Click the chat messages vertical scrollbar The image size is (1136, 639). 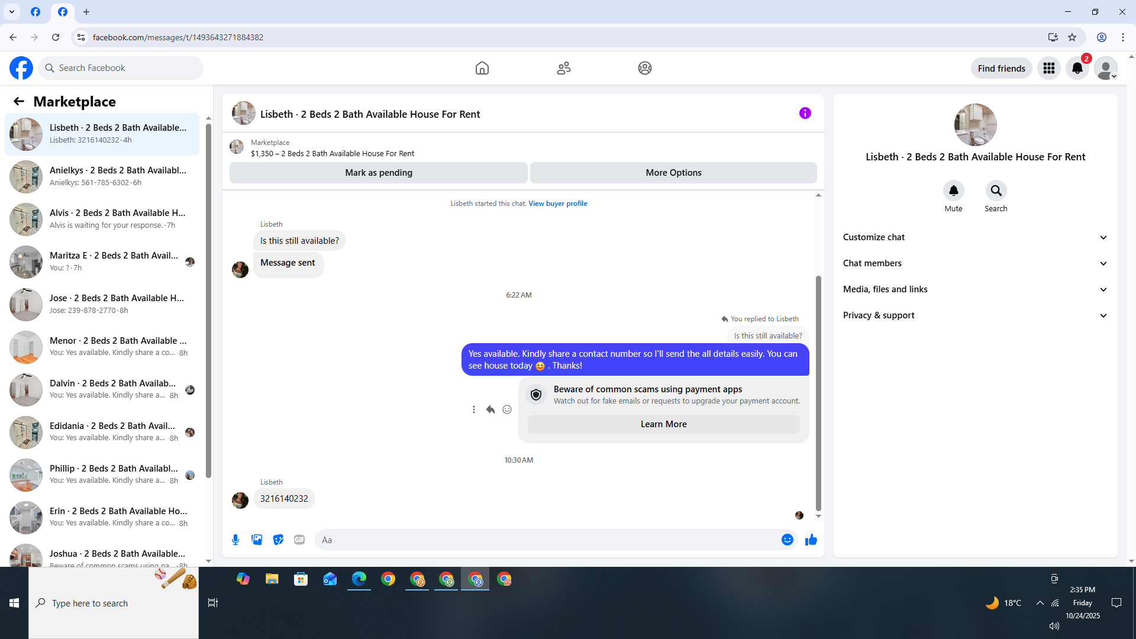tap(818, 393)
